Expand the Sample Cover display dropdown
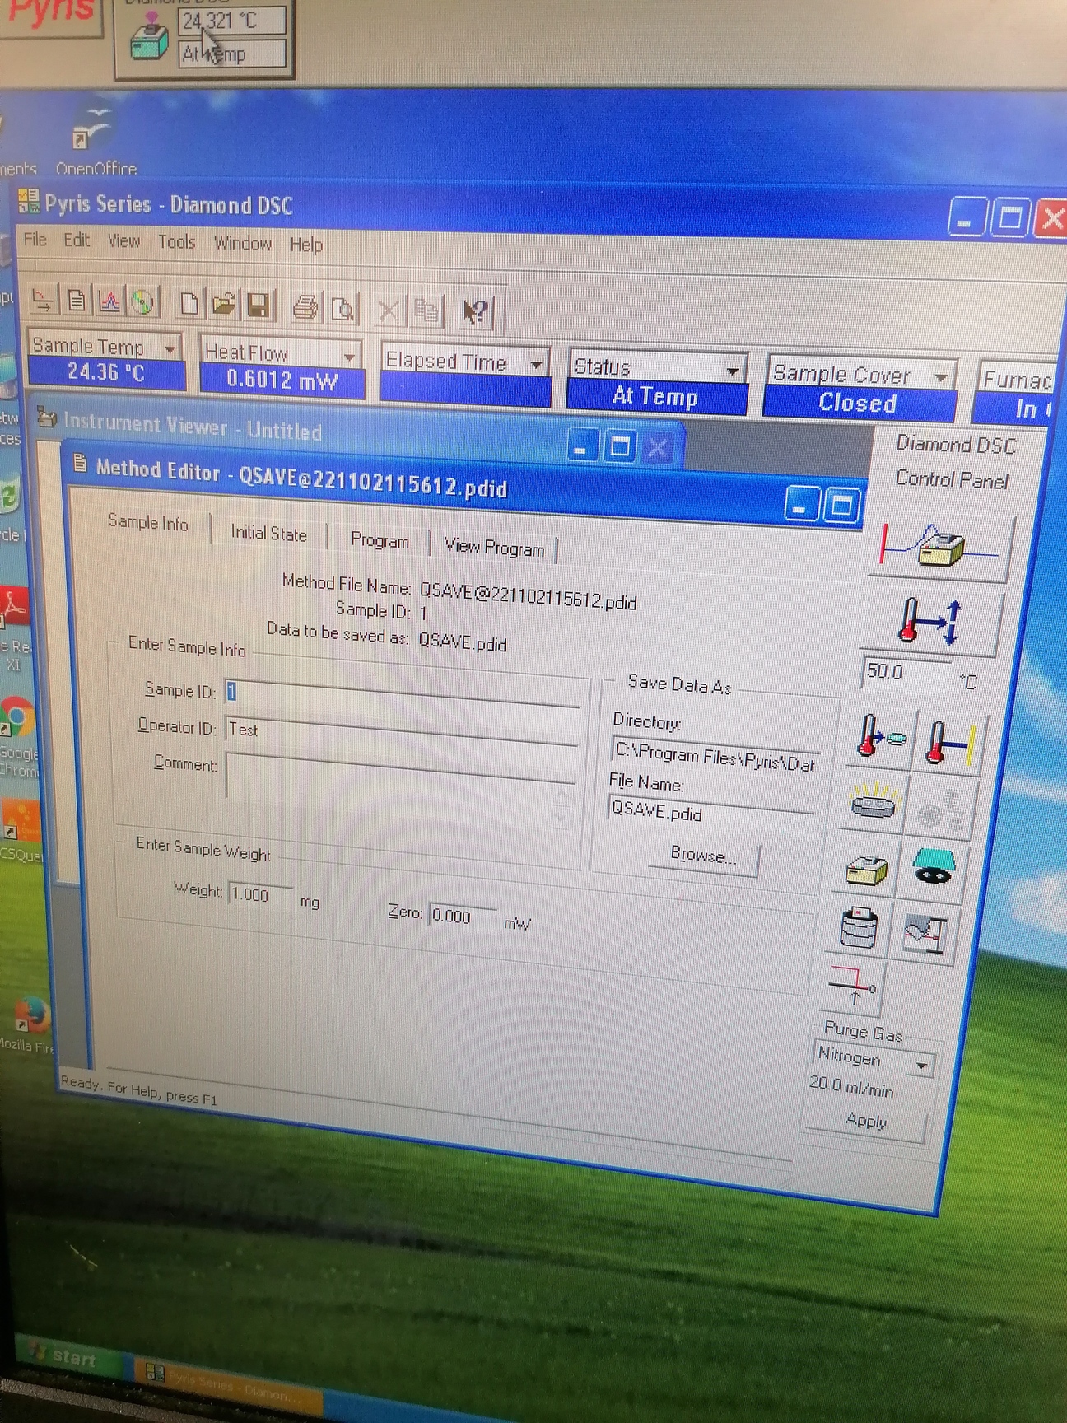 coord(941,377)
